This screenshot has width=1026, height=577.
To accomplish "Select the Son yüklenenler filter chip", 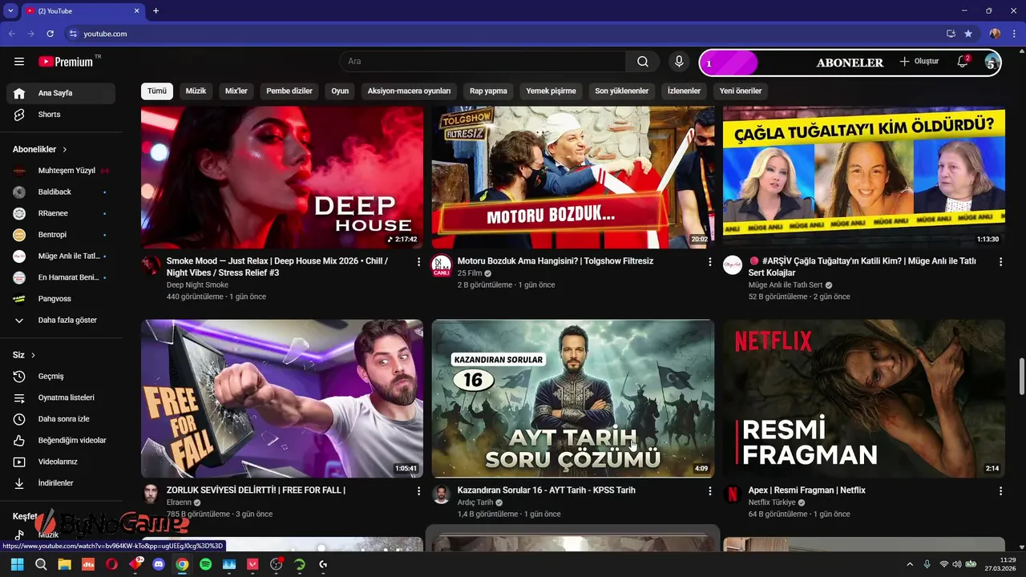I will (622, 91).
